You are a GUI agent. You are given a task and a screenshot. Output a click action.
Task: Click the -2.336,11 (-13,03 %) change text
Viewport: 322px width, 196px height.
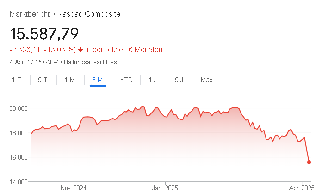(x=42, y=49)
